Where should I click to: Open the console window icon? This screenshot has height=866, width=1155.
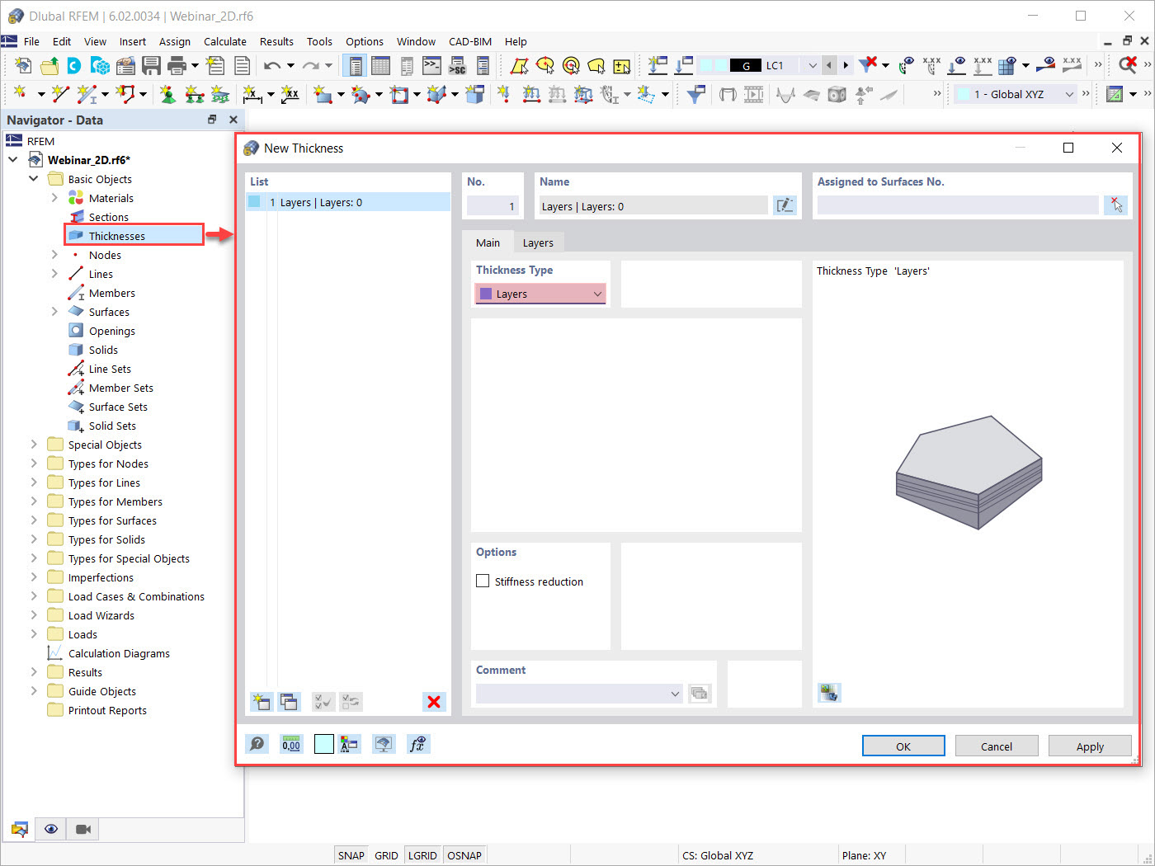(x=431, y=65)
